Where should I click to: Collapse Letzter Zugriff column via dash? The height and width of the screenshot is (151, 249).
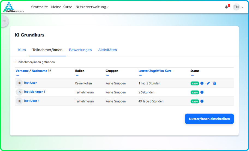coord(140,75)
